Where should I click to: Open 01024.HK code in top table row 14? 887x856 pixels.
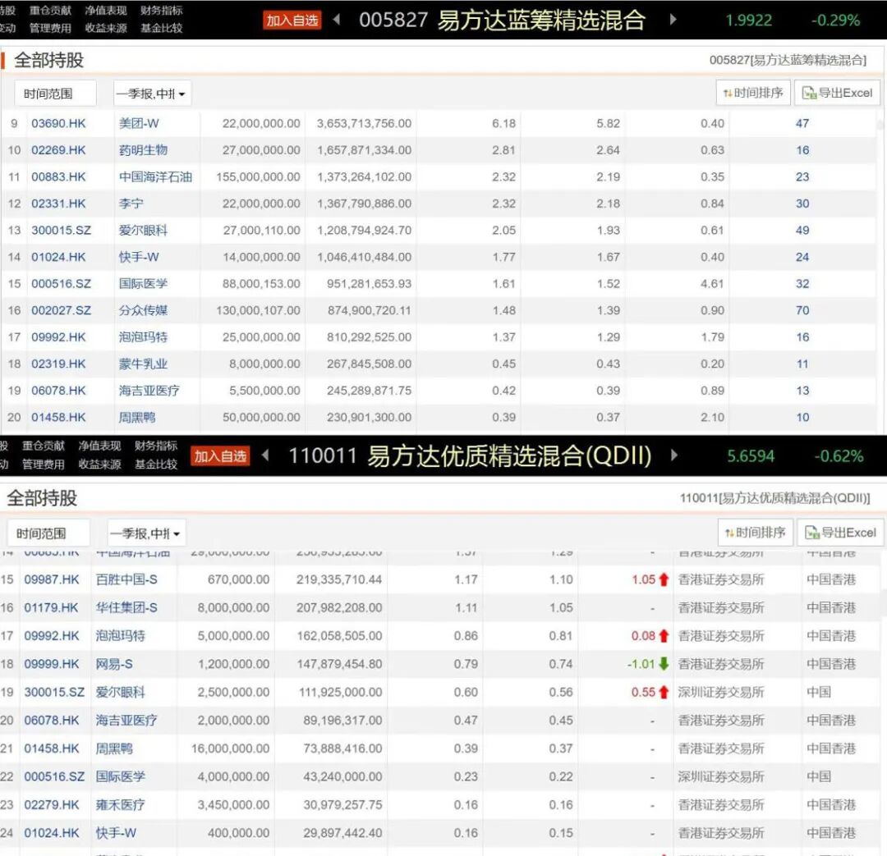[58, 257]
